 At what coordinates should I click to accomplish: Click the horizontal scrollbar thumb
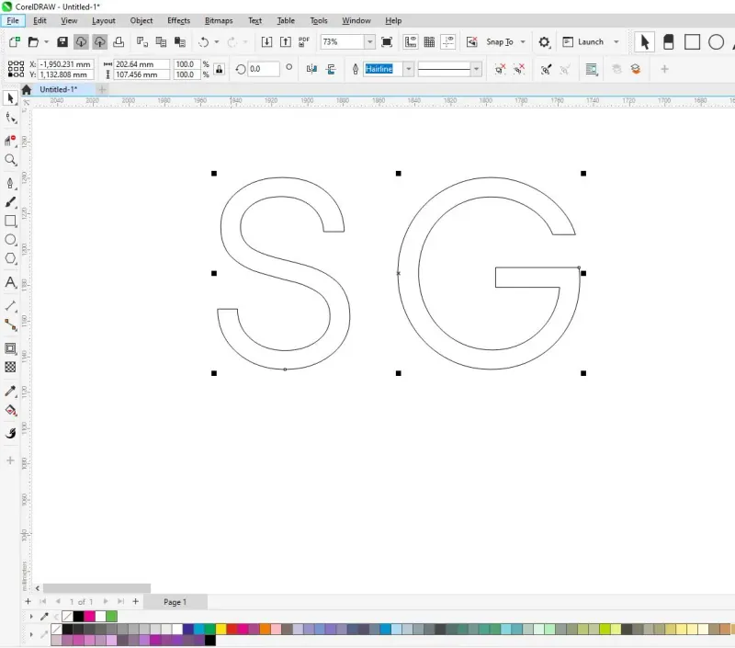pyautogui.click(x=96, y=588)
